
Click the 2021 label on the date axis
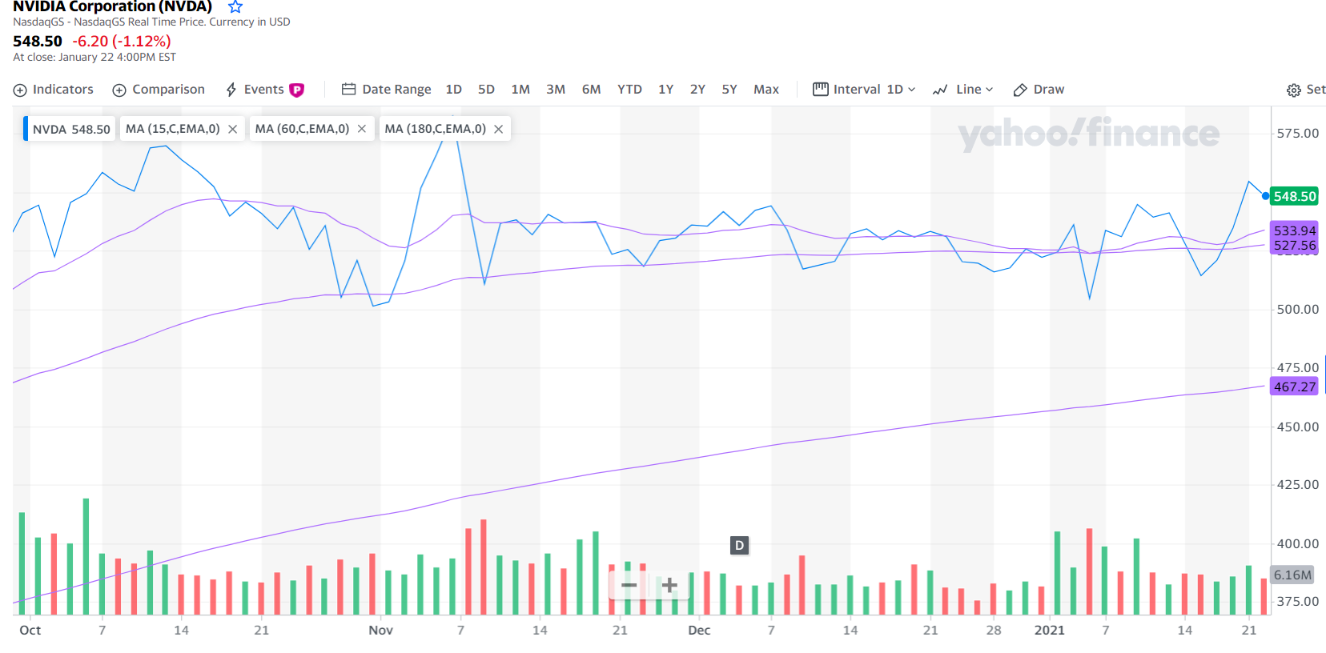pos(1050,631)
